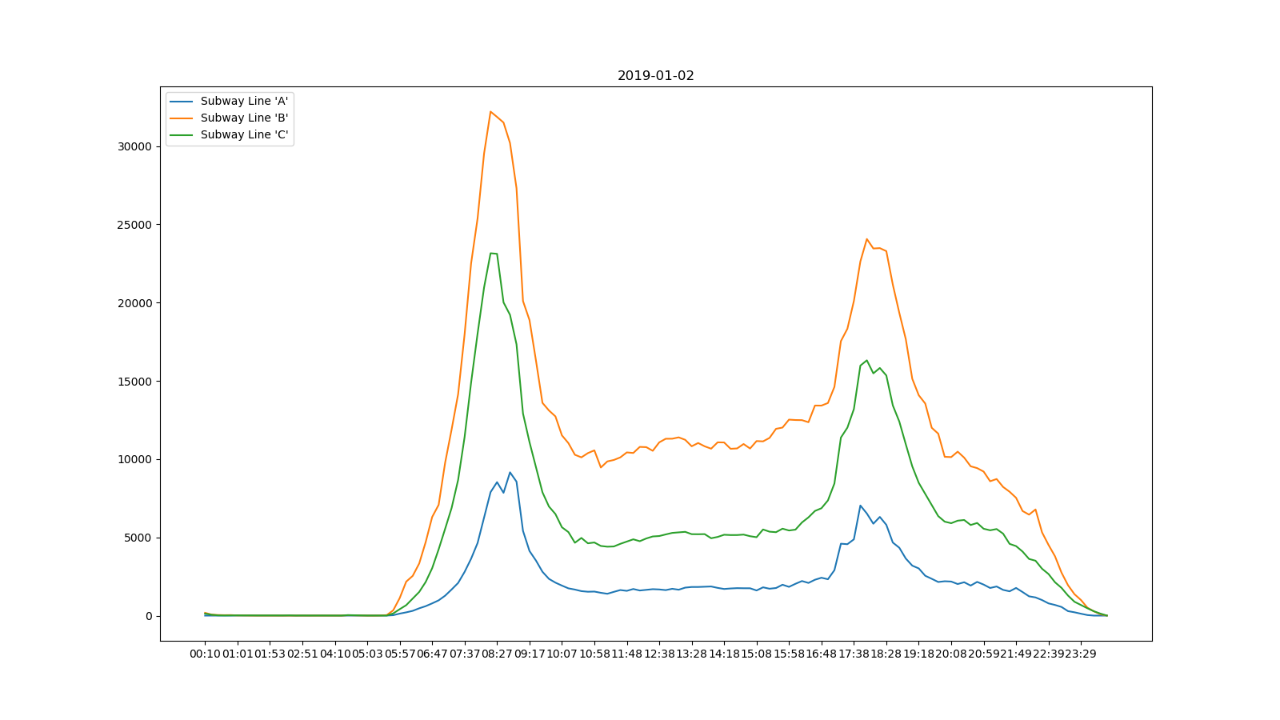Click x-axis label 21:49

click(x=1016, y=654)
